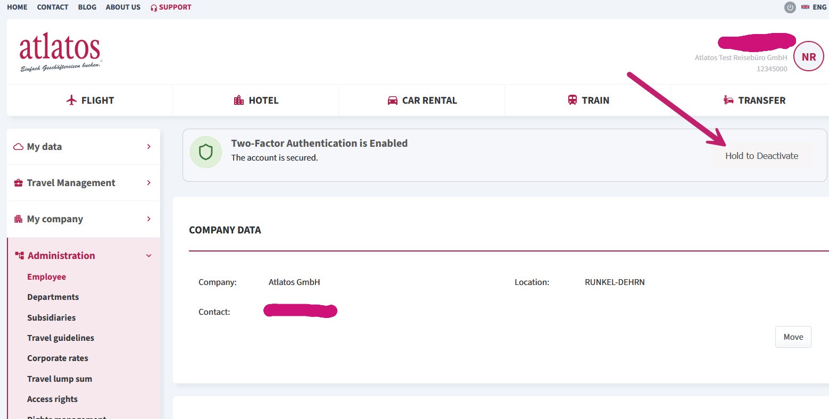Select Subsidiaries in Administration menu

(52, 317)
